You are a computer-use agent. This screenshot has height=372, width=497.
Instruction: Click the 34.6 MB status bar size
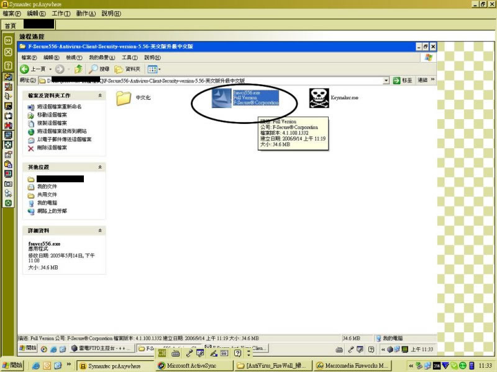(x=351, y=338)
